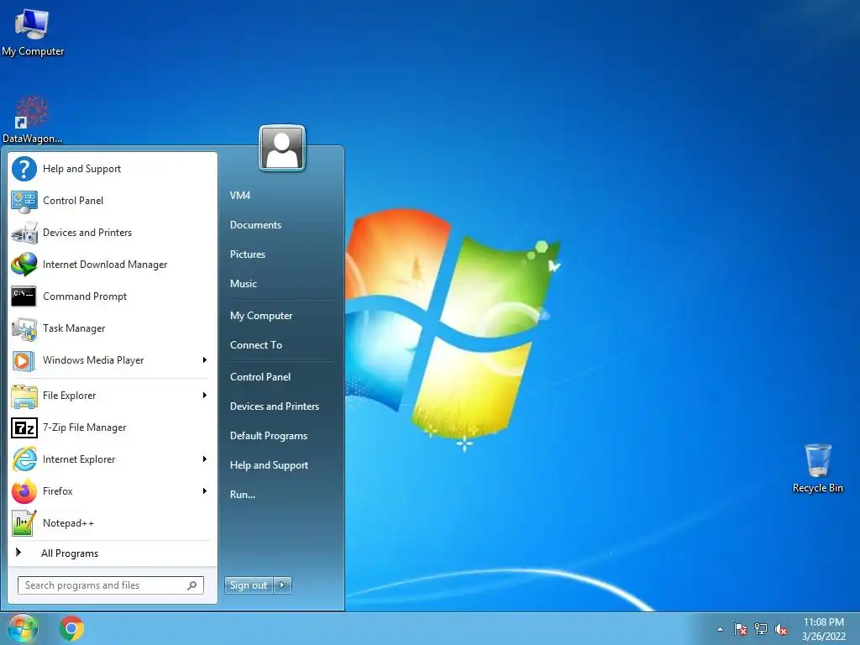Viewport: 860px width, 645px height.
Task: Click the Control Panel icon in left pane
Action: (x=24, y=201)
